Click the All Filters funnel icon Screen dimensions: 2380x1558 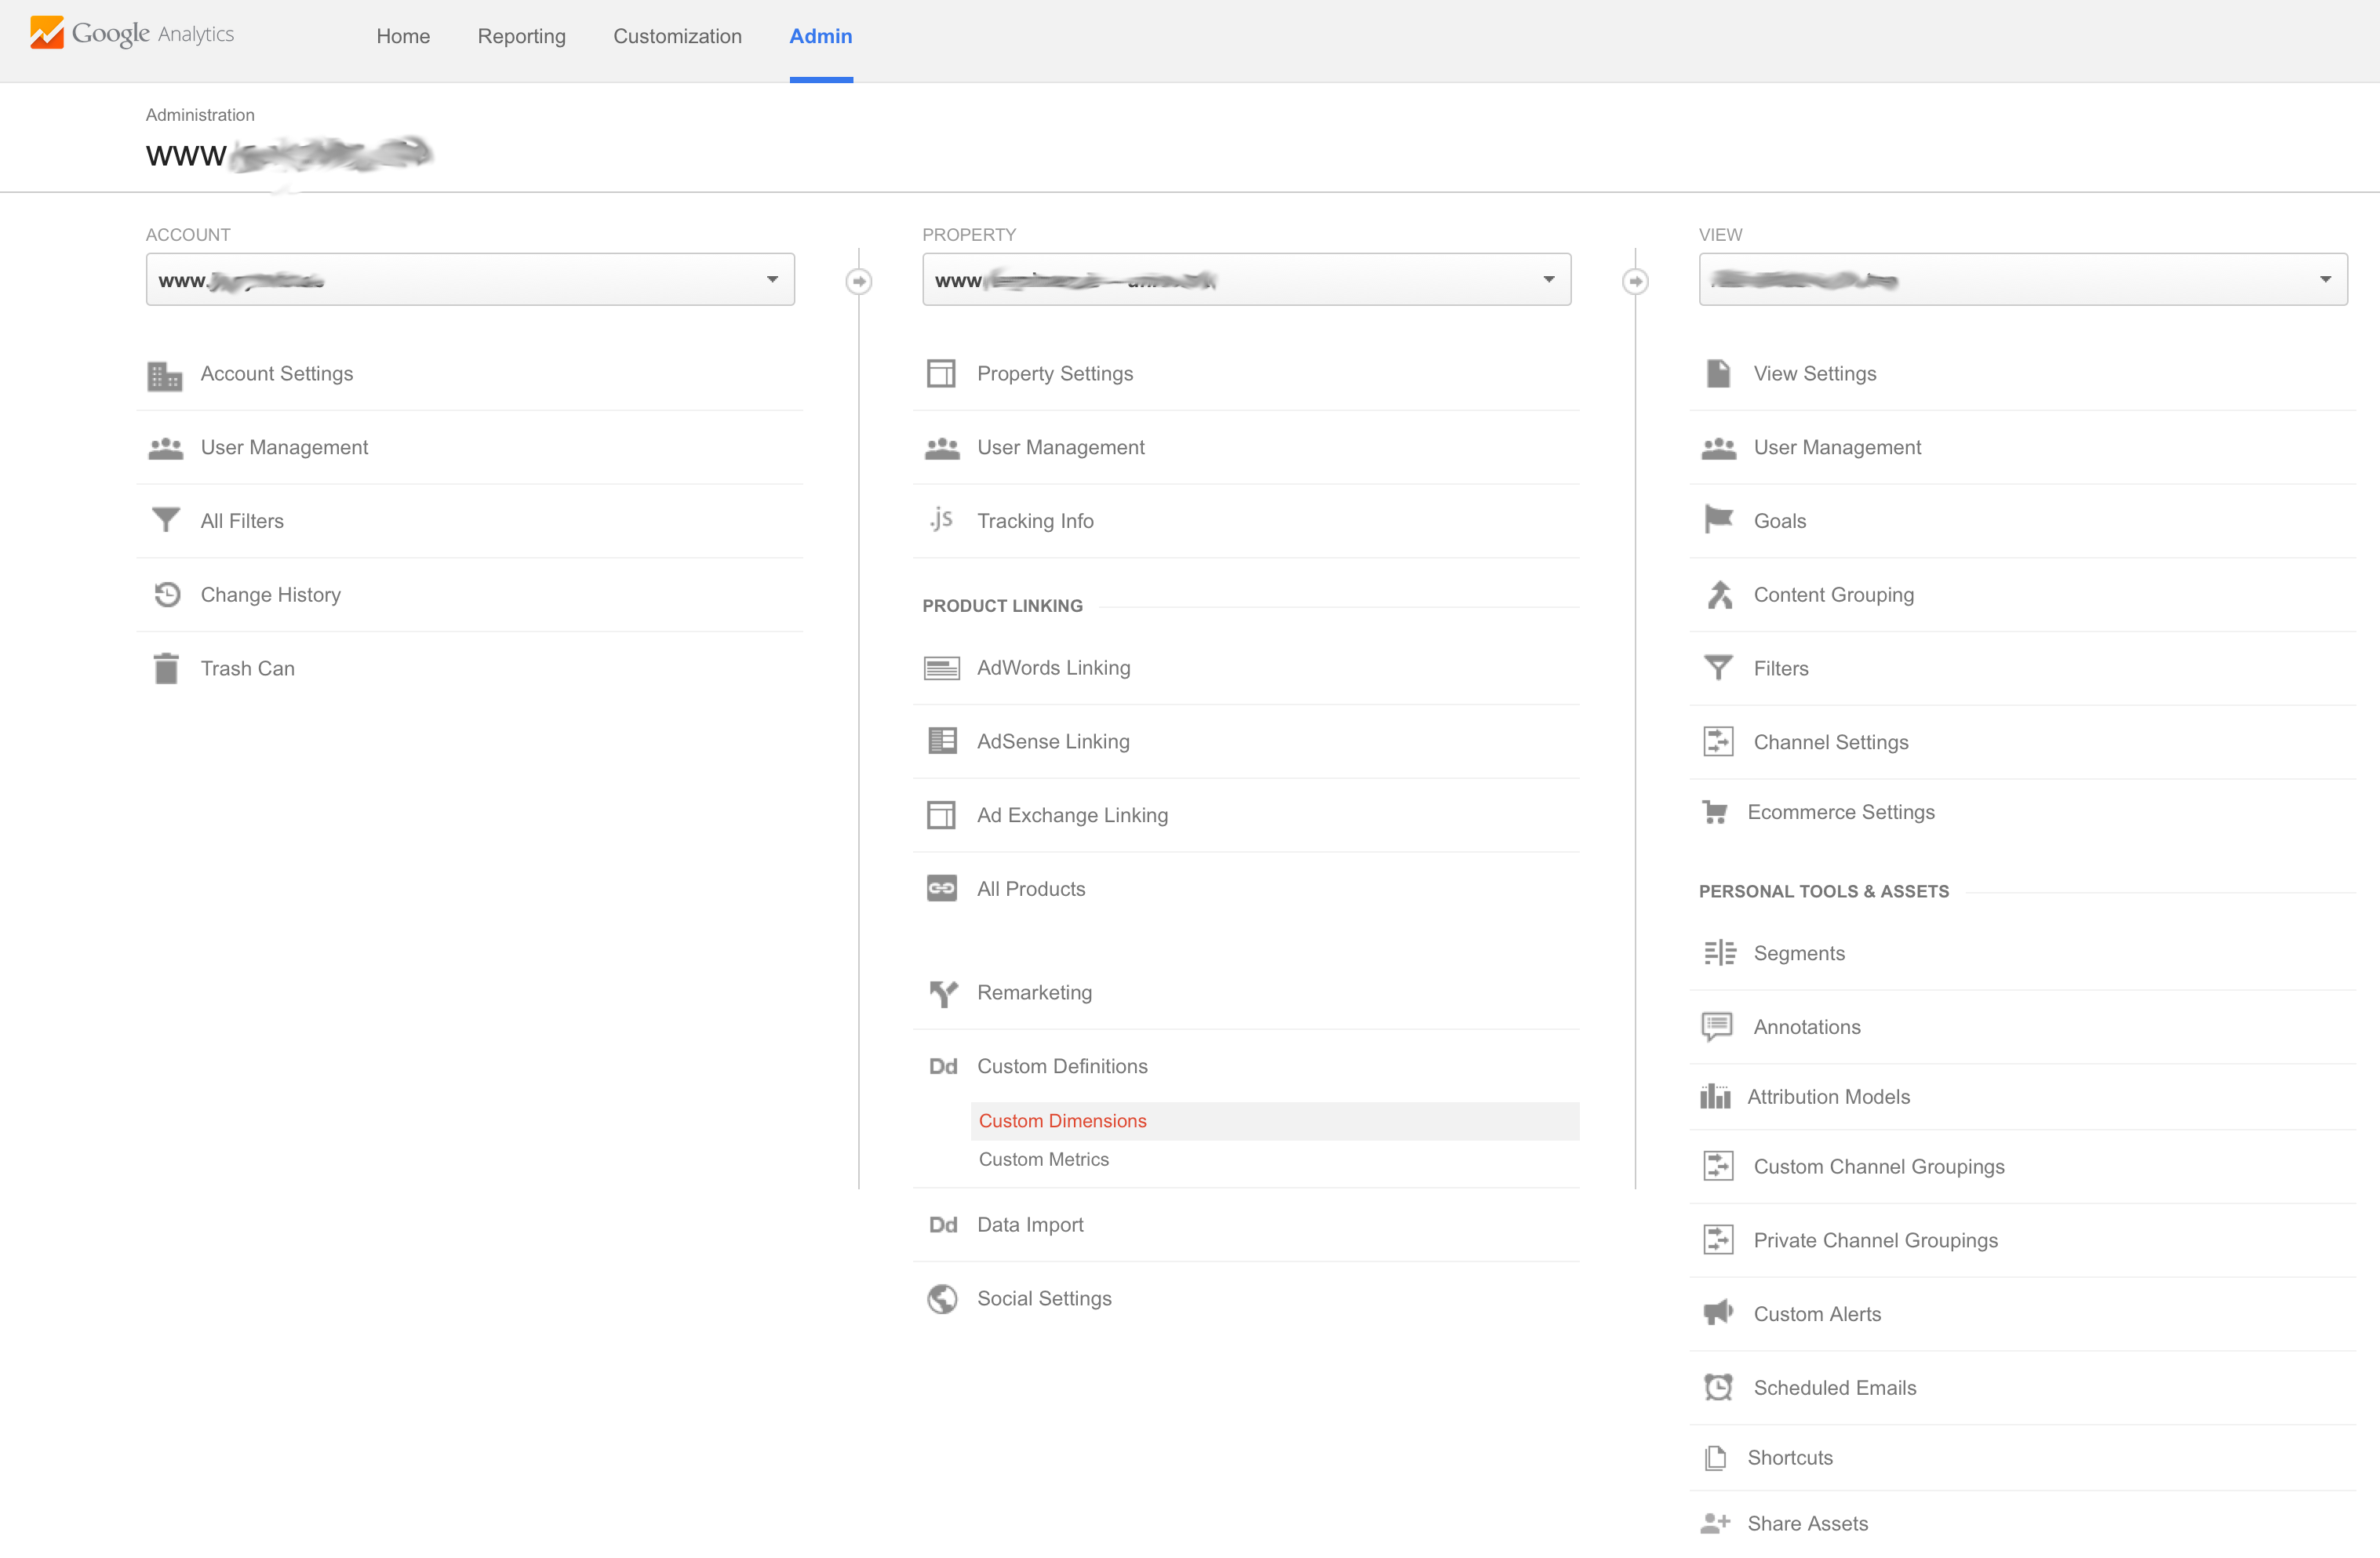165,521
